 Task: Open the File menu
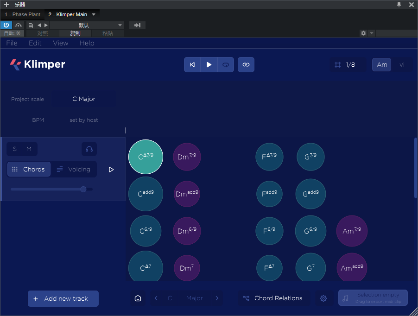pos(12,43)
